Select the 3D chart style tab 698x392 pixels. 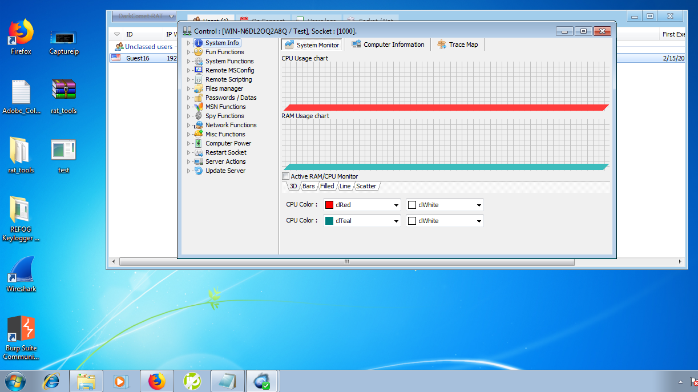[x=293, y=186]
